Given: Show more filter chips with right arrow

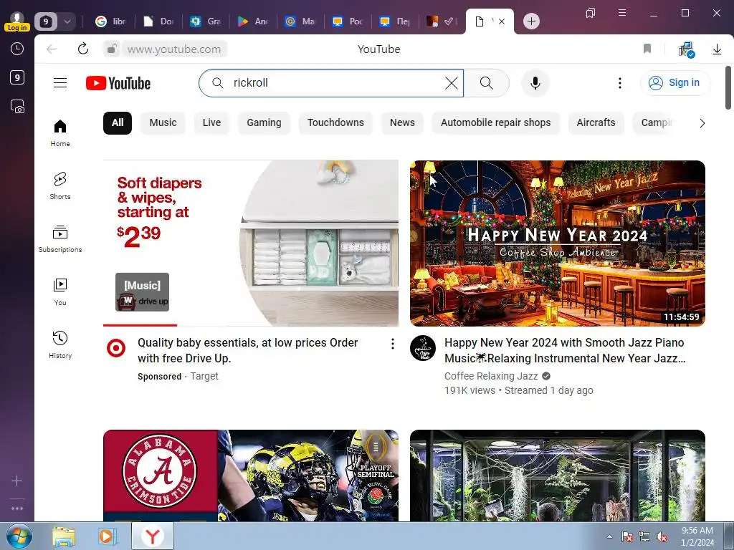Looking at the screenshot, I should pos(702,123).
